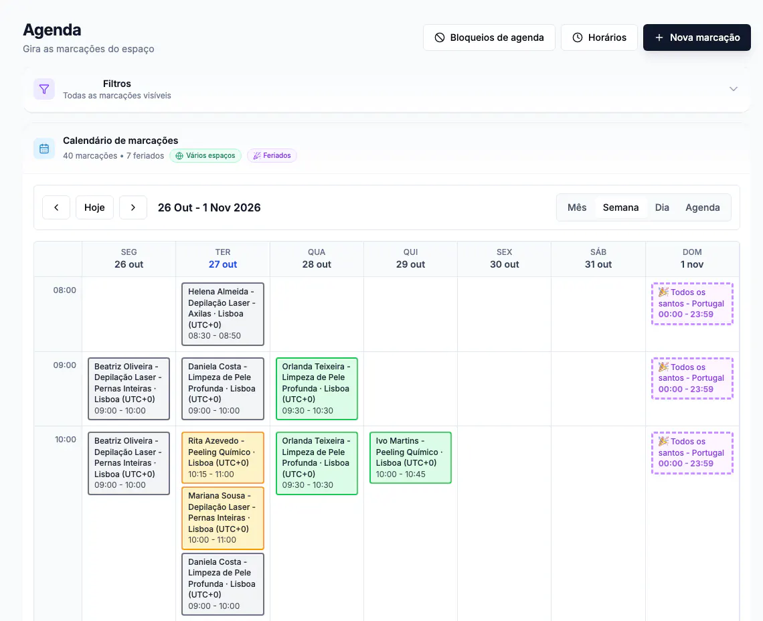The image size is (763, 621).
Task: Click the 09:00 time label
Action: (65, 365)
